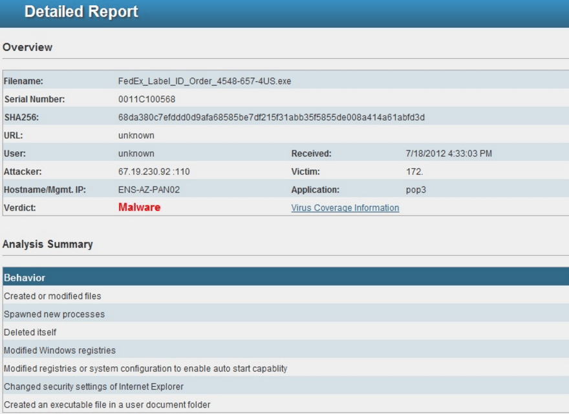Click the SHA256: label
The image size is (569, 414).
(21, 118)
